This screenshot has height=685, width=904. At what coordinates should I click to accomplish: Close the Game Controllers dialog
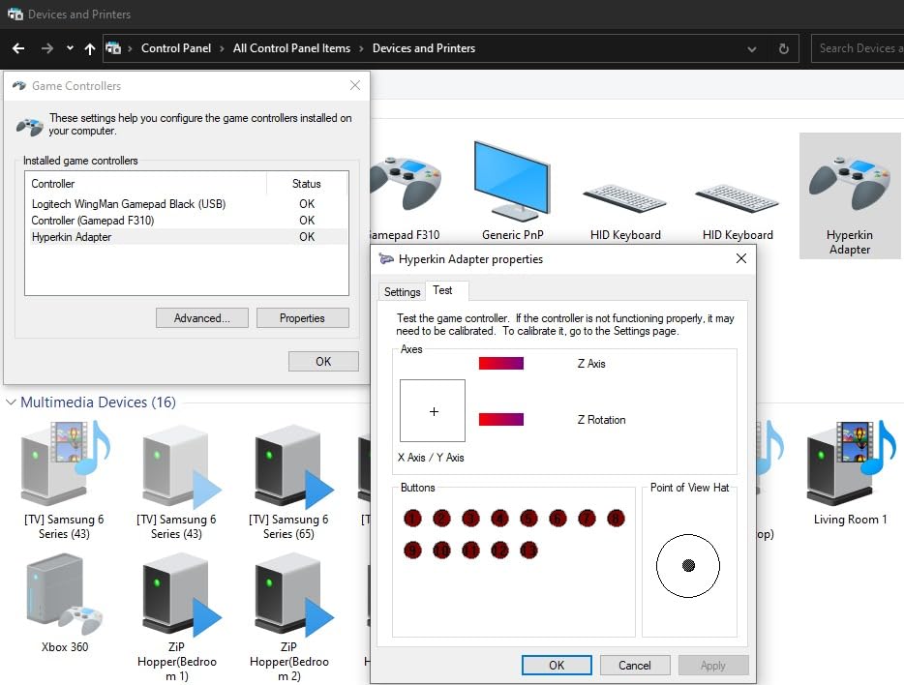coord(355,85)
